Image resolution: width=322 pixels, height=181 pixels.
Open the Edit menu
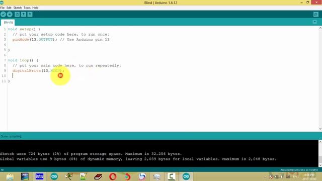(x=9, y=8)
